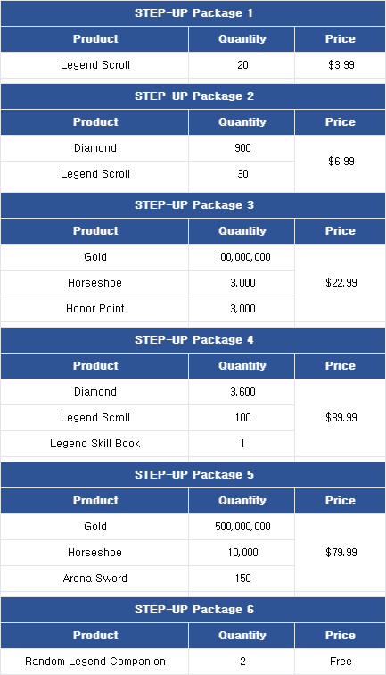Select the STEP-UP Package 6 header
The image size is (386, 675).
pos(193,610)
